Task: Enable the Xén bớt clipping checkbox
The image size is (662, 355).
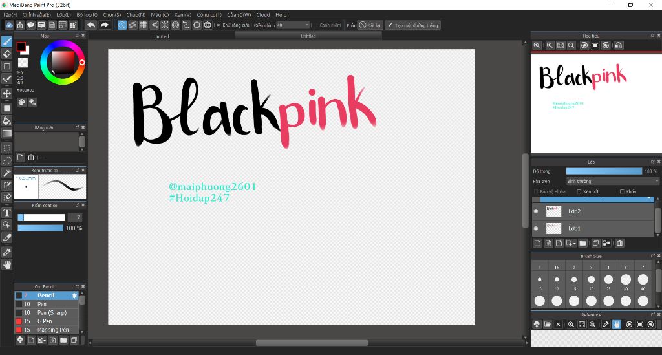Action: tap(579, 191)
